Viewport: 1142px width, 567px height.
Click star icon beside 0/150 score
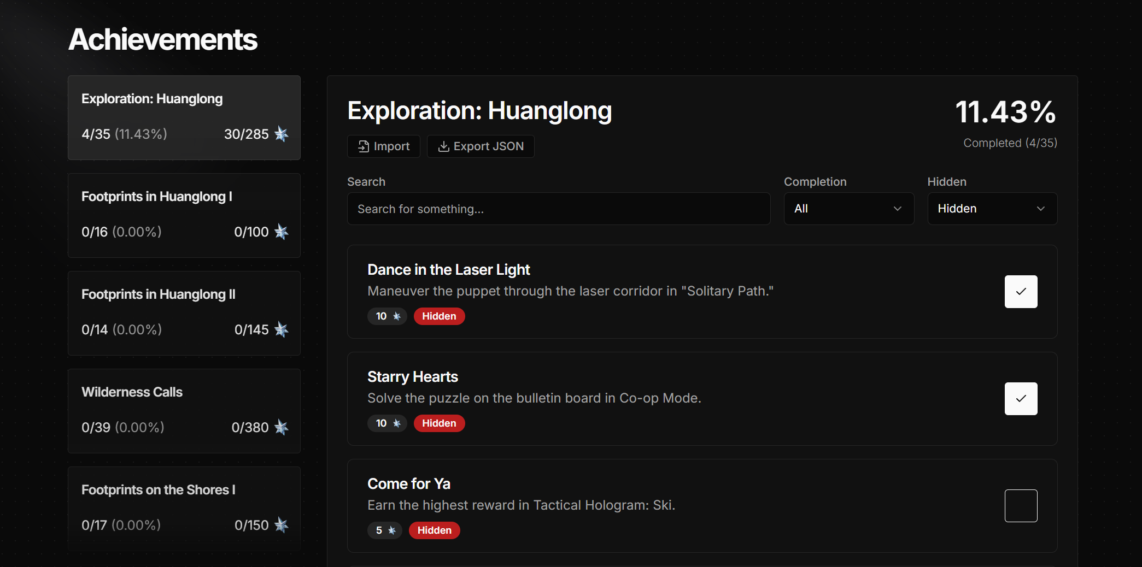coord(282,525)
